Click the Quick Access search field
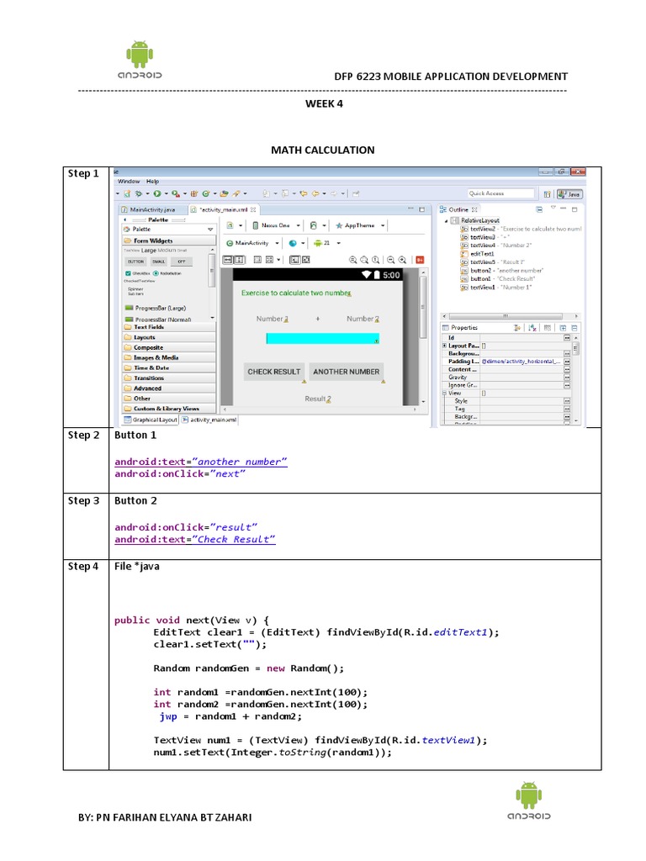 pyautogui.click(x=500, y=193)
